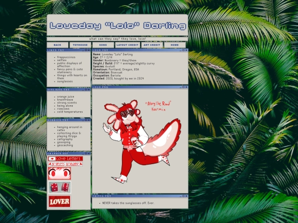Select the "public displays of affection" entry
The width and height of the screenshot is (298, 223).
[70, 64]
